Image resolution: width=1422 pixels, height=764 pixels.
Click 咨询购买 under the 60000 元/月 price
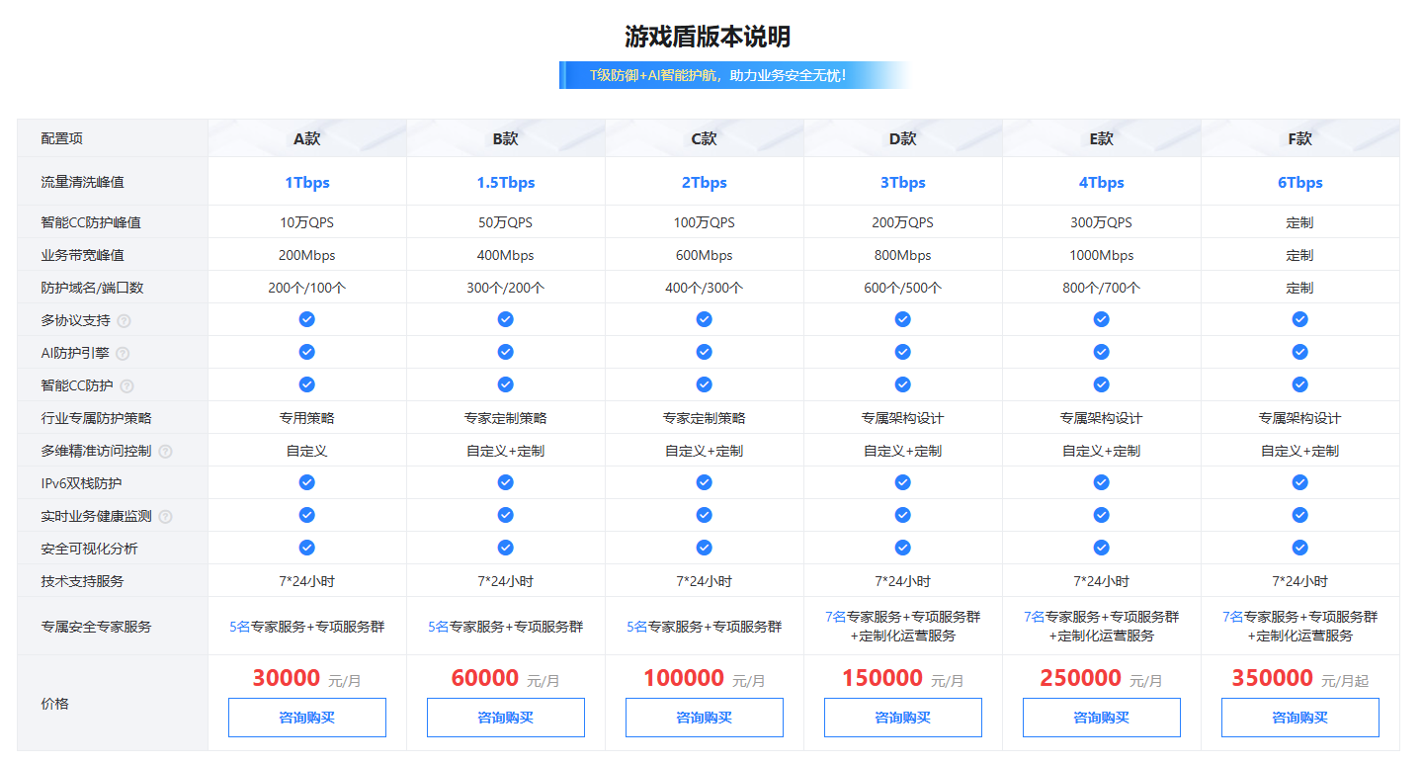click(506, 718)
